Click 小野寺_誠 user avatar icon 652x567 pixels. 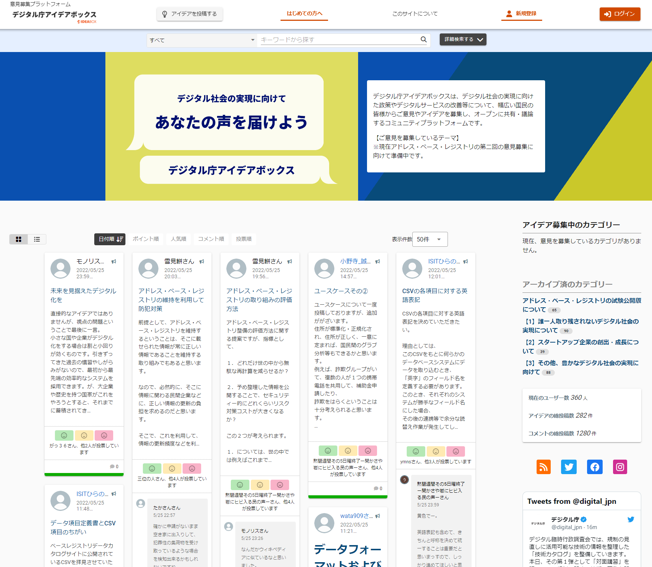[x=324, y=269]
